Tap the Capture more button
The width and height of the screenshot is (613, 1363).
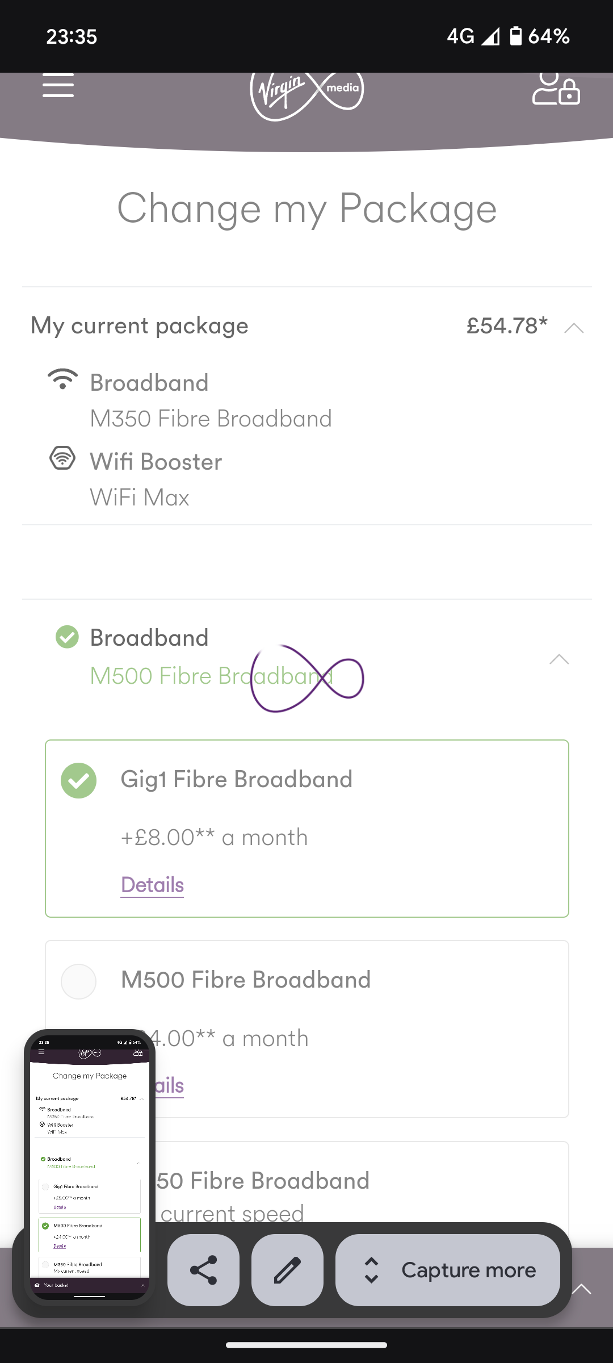click(x=448, y=1270)
